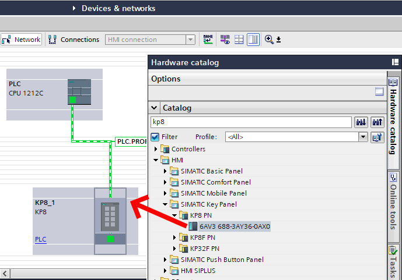Click the search up icon beside kp8 field
402x280 pixels.
(x=377, y=122)
